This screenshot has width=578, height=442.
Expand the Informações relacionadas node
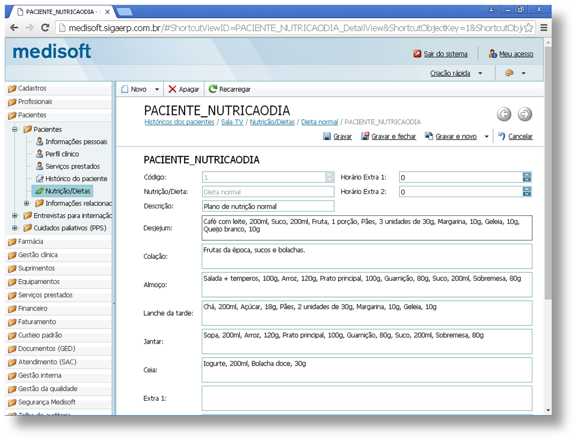coord(26,204)
